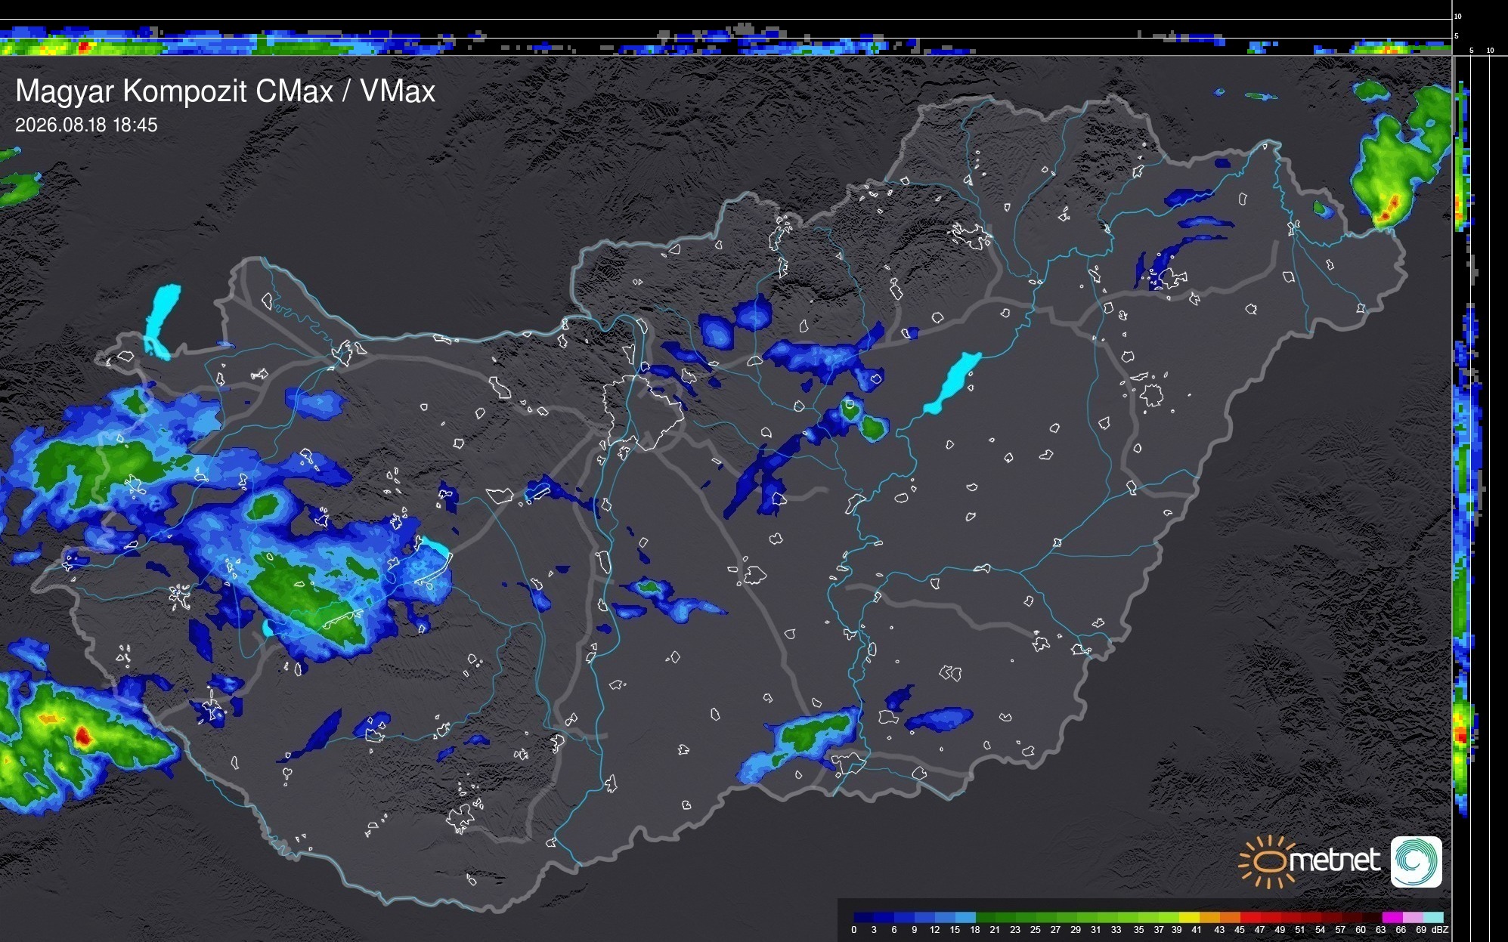Click the "69" value on the legend
1508x942 pixels.
click(1421, 930)
